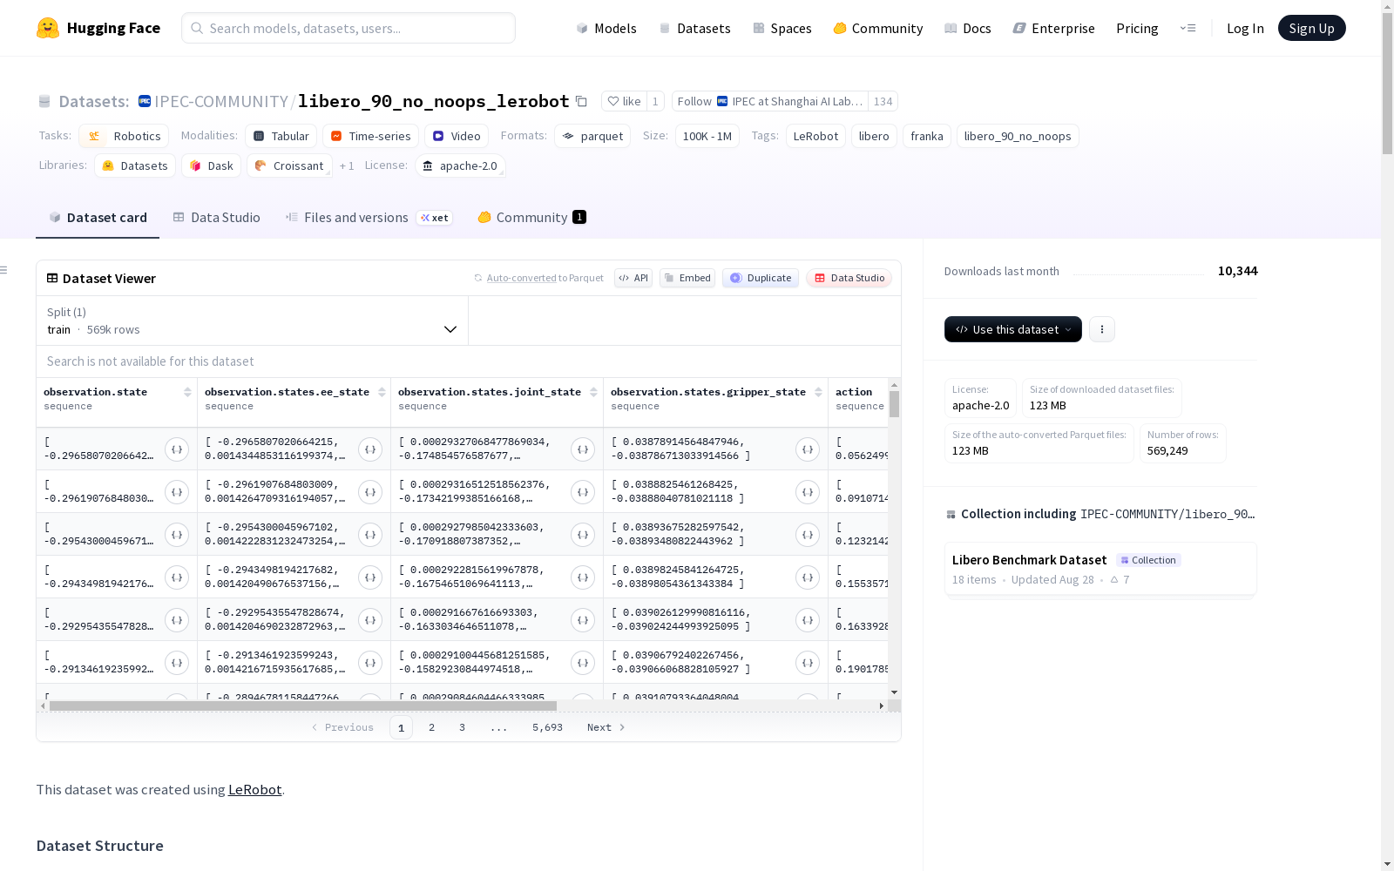Sort the observation.states.ee_state column
Screen dimensions: 1394x871
pyautogui.click(x=382, y=392)
